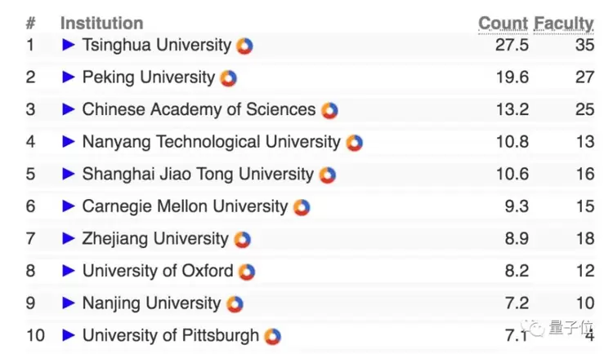Expand Carnegie Mellon University's disclosure triangle
Image resolution: width=613 pixels, height=354 pixels.
(x=69, y=206)
